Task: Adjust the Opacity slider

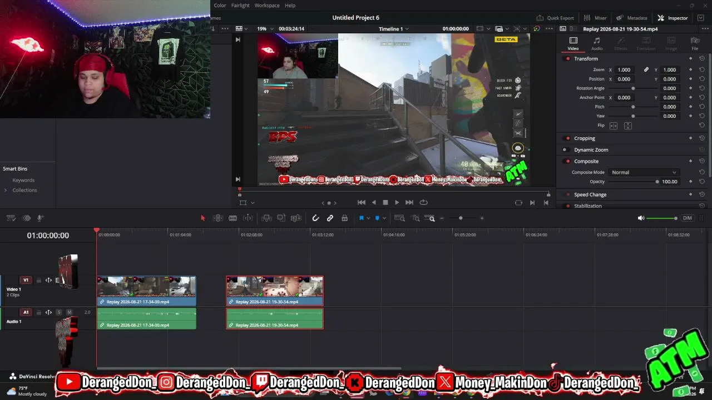Action: pos(632,182)
